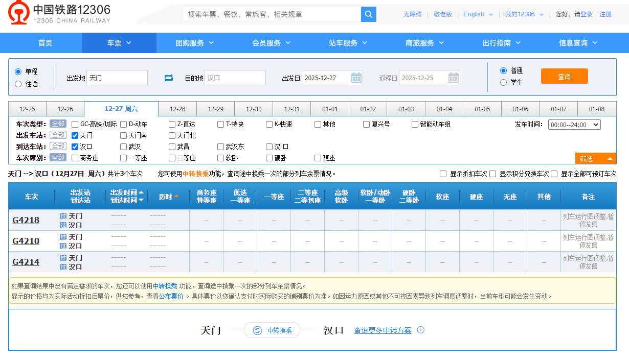Click the 出发地 departure station input field
This screenshot has height=364, width=629.
click(x=117, y=78)
